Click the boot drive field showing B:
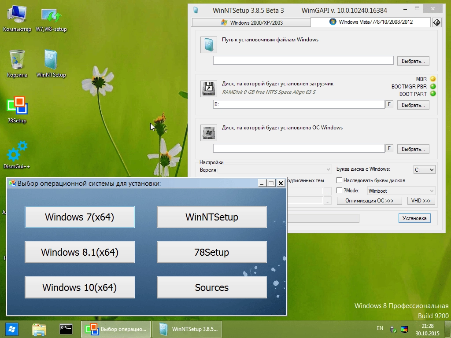 point(299,104)
